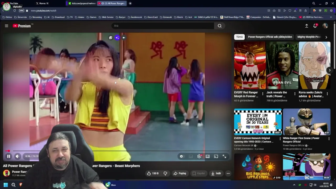
Task: Open a new browser tab
Action: [x=130, y=3]
